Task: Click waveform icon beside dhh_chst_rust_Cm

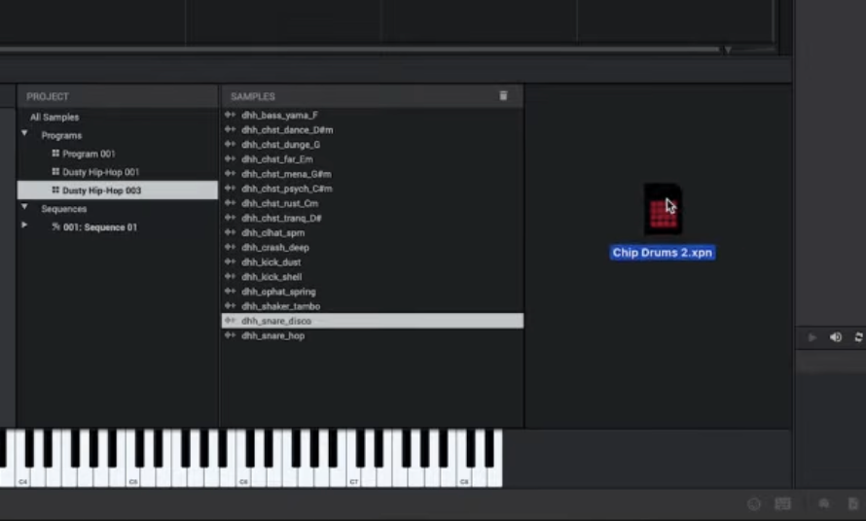Action: tap(231, 203)
